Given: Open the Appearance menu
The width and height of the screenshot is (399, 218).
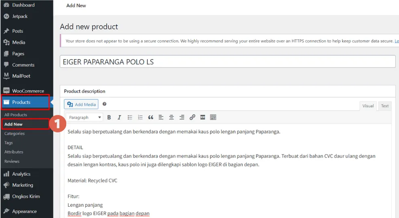Looking at the screenshot, I should [24, 212].
